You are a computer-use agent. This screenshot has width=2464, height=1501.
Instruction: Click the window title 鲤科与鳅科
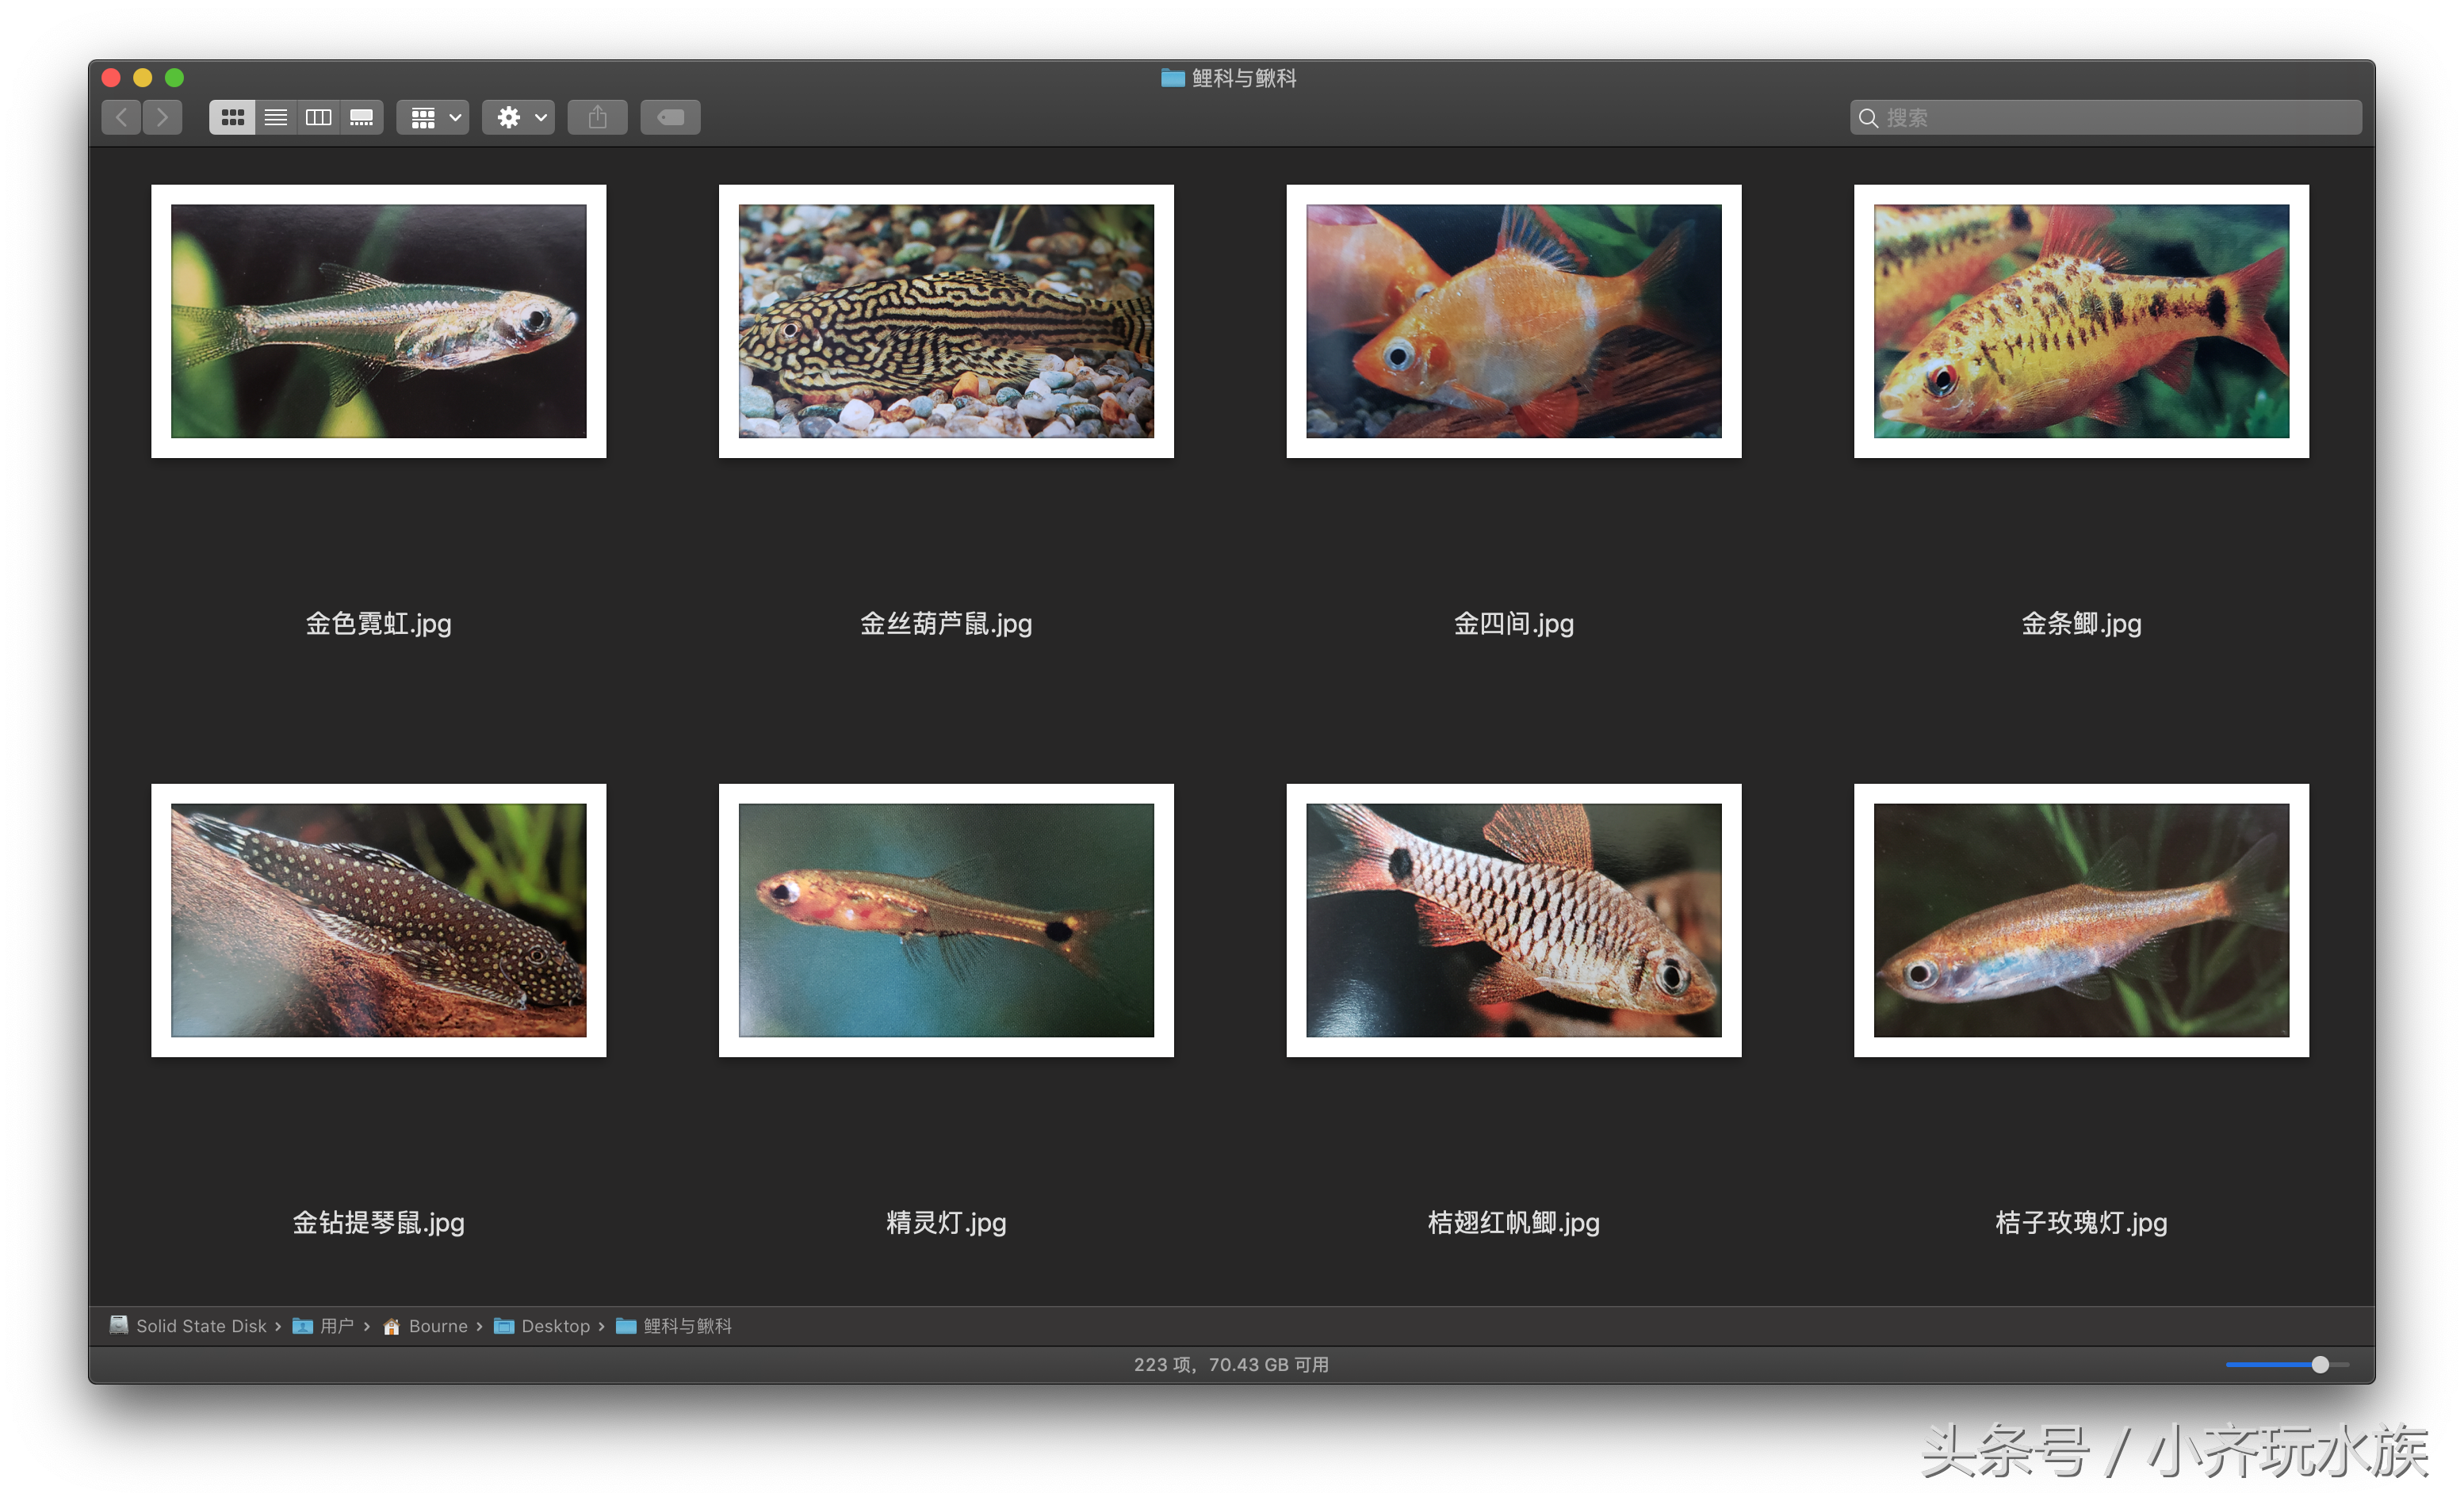click(x=1244, y=78)
